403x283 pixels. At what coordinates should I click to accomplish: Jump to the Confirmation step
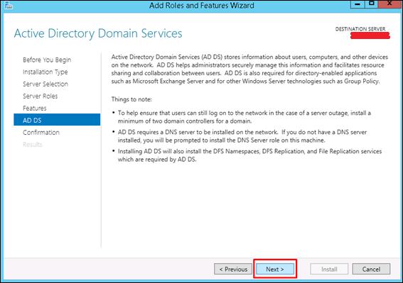point(41,132)
